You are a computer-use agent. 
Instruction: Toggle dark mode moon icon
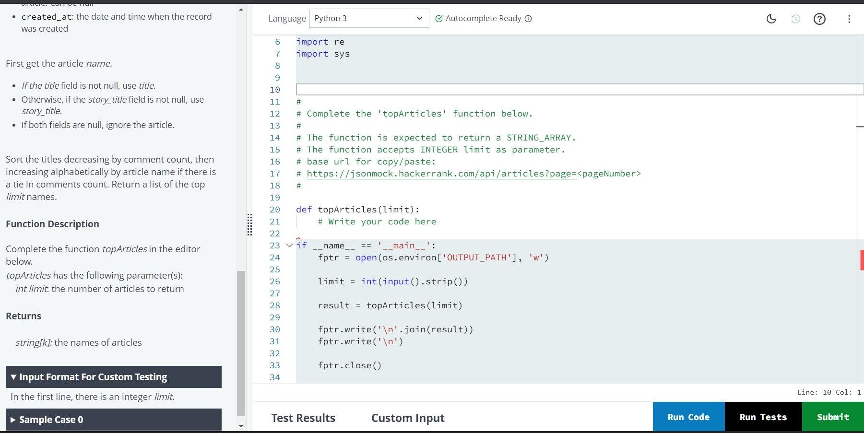click(x=771, y=19)
